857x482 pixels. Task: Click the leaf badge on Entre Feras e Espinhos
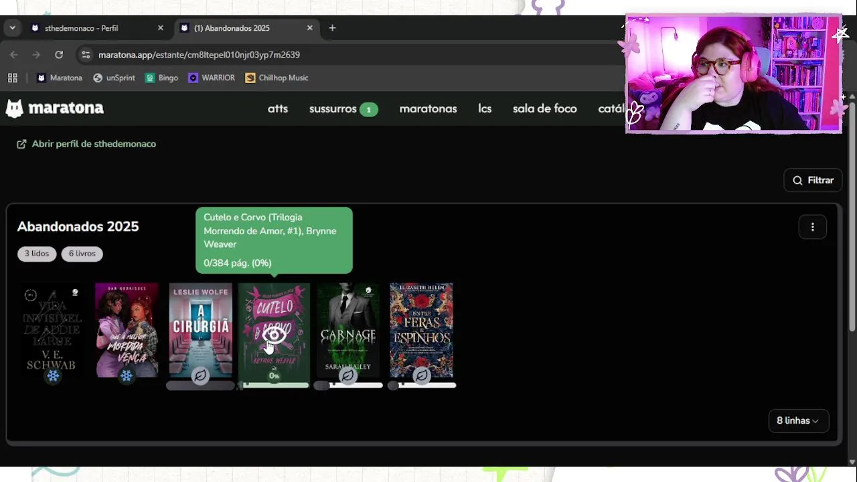[x=421, y=376]
